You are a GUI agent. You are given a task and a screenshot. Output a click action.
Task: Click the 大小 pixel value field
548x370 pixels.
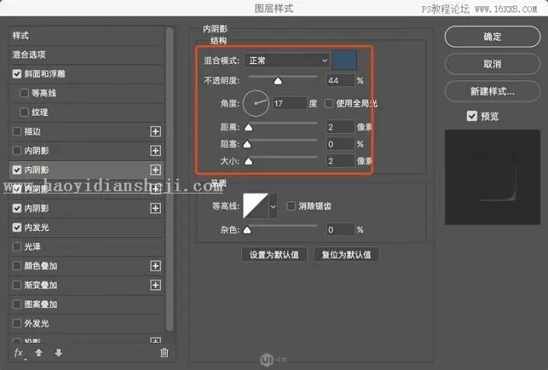coord(340,161)
